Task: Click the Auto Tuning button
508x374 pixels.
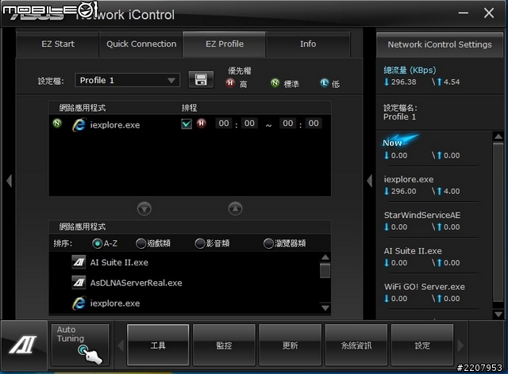Action: pyautogui.click(x=80, y=345)
